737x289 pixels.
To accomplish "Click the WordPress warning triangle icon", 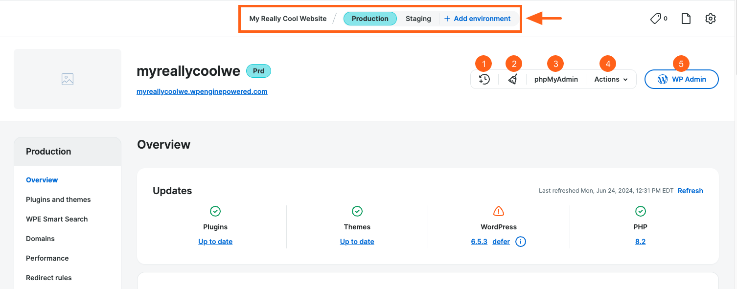I will click(498, 211).
